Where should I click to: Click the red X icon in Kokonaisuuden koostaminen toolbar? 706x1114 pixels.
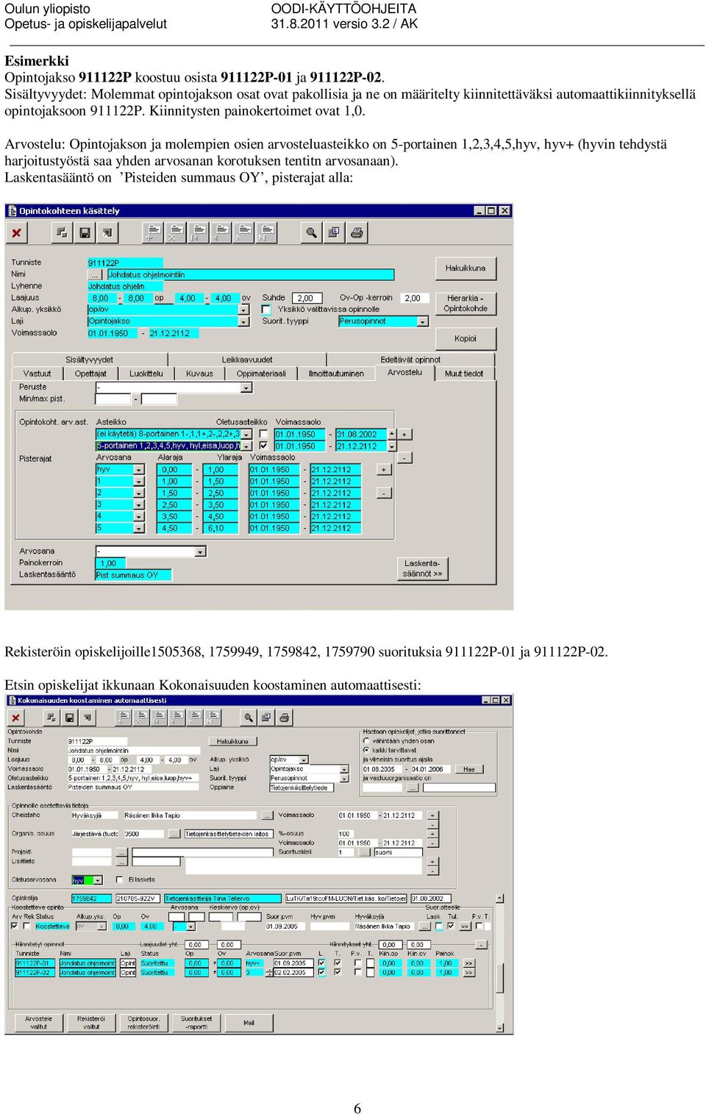tap(15, 717)
